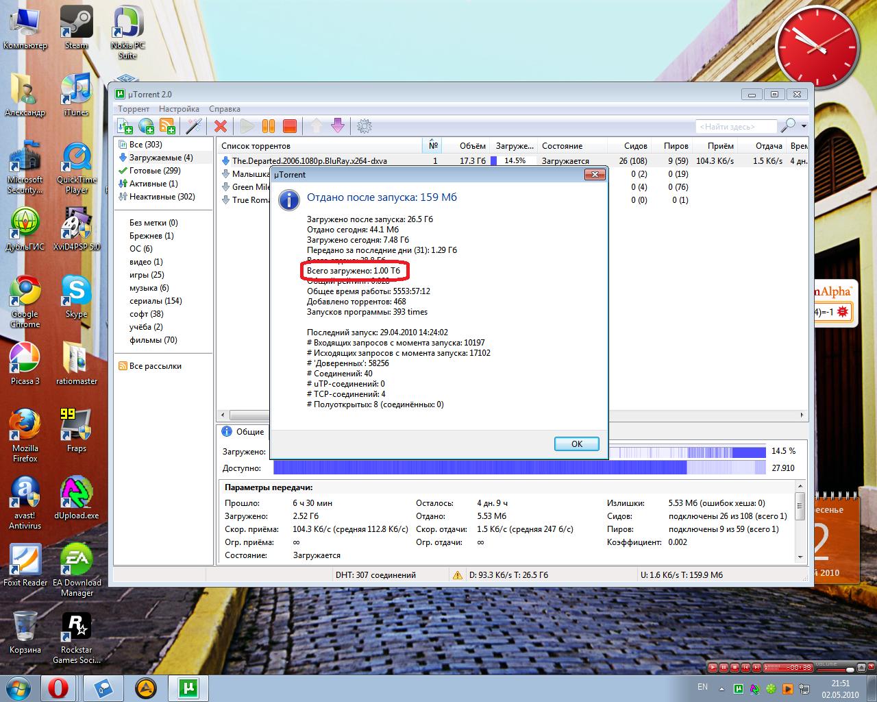Close the µTorrent statistics dialog
877x702 pixels.
pos(595,175)
